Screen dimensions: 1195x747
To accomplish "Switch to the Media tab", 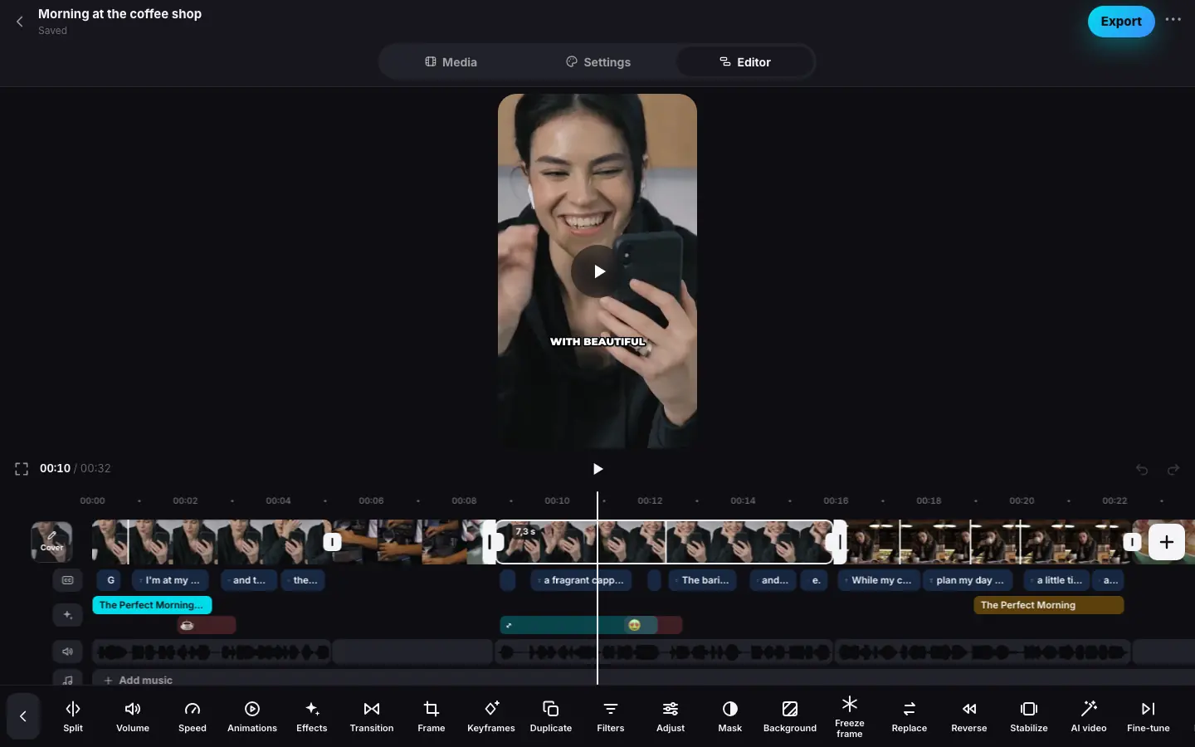I will pos(451,62).
